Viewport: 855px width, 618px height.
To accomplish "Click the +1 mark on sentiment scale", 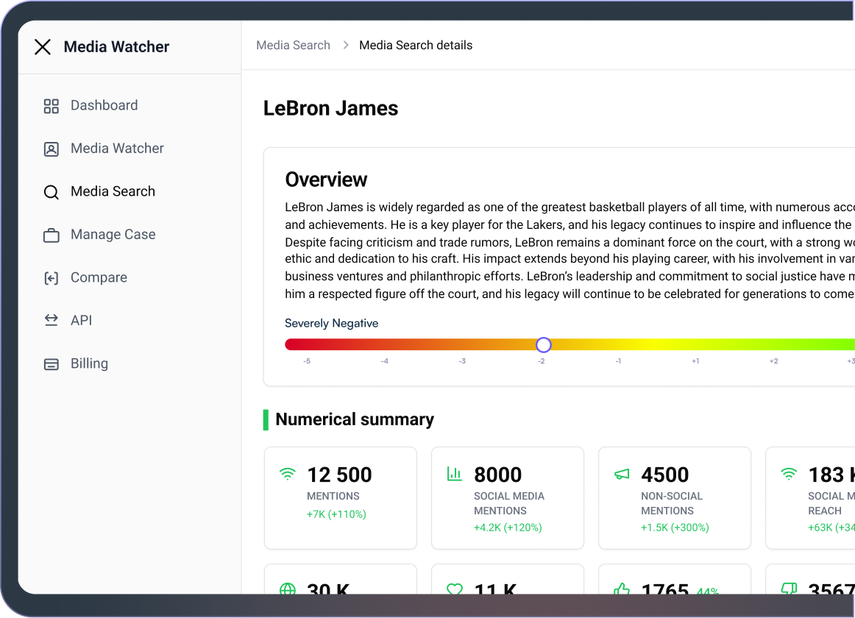I will click(x=695, y=361).
